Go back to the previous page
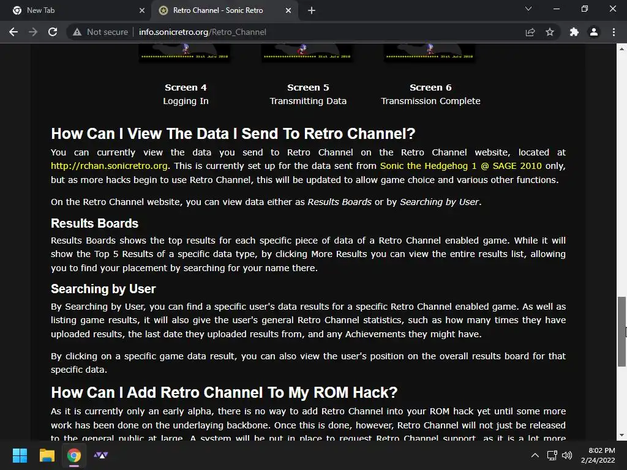This screenshot has width=627, height=470. pos(13,32)
